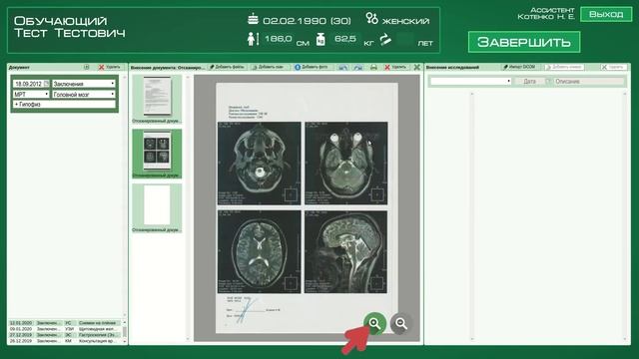Click the top-left axial MRI image
Screen dimensions: 639x359
tap(260, 164)
